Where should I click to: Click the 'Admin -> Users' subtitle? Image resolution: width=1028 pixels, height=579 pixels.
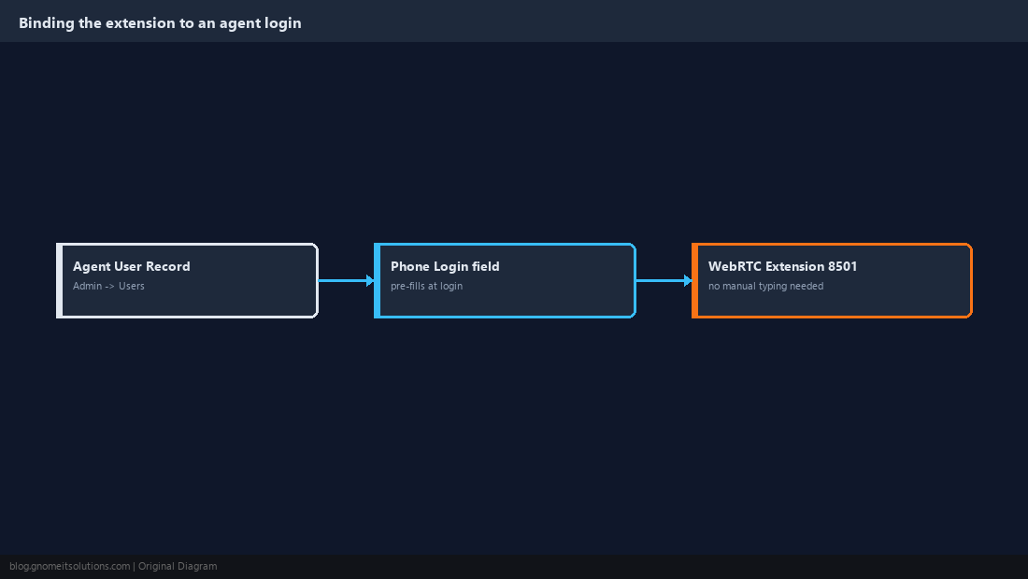click(108, 286)
